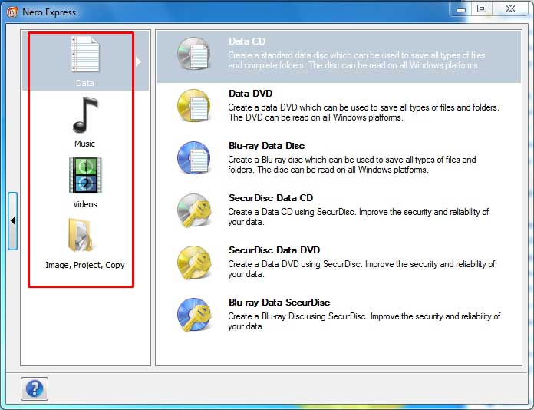Click the SecurDisc Data DVD key icon
534x410 pixels.
[x=194, y=263]
